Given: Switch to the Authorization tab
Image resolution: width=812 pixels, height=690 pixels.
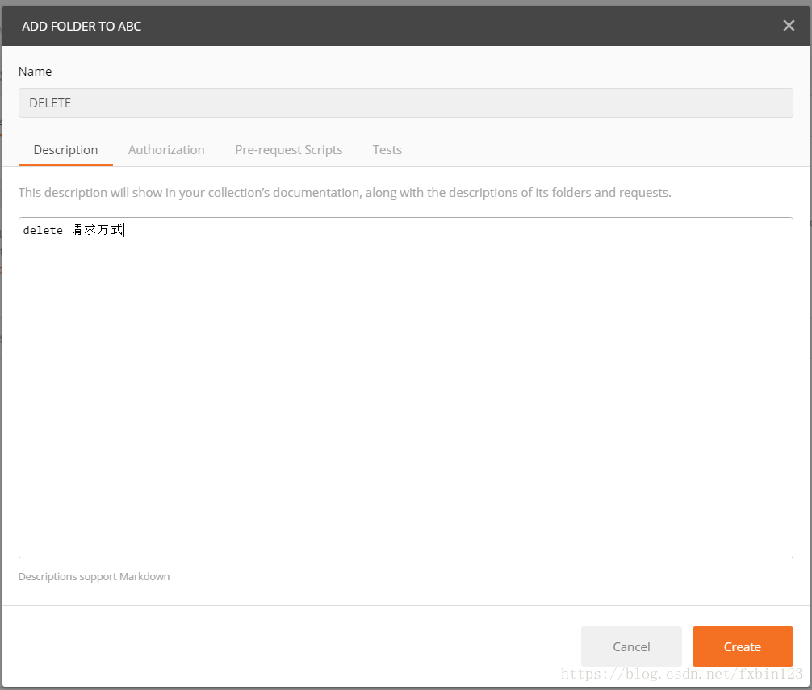Looking at the screenshot, I should point(166,150).
